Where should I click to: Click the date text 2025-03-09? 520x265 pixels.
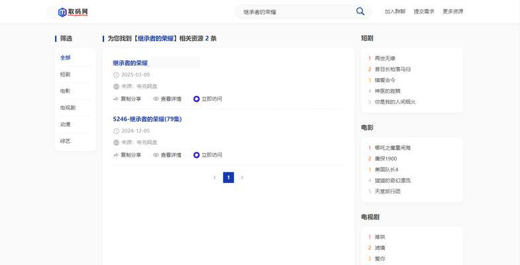[136, 75]
